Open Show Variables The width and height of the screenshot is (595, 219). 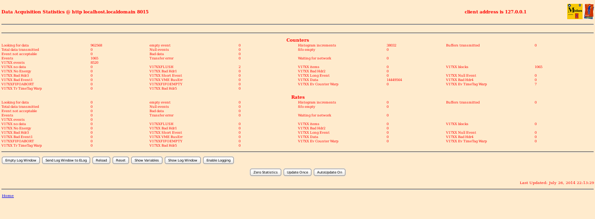coord(147,160)
